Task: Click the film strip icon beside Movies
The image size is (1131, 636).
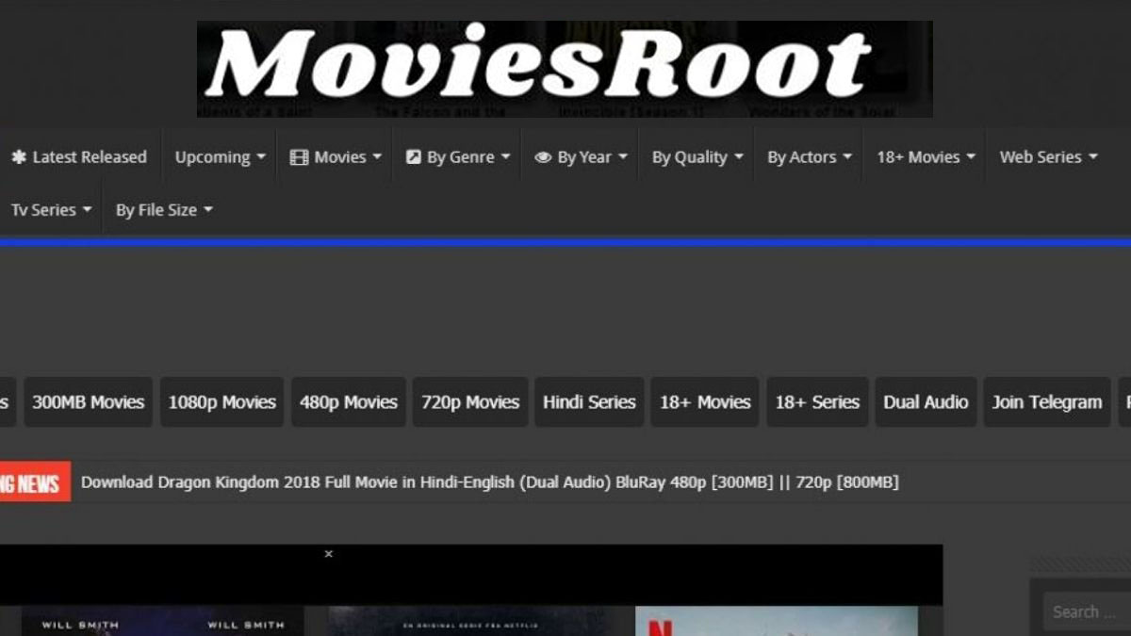Action: coord(299,157)
